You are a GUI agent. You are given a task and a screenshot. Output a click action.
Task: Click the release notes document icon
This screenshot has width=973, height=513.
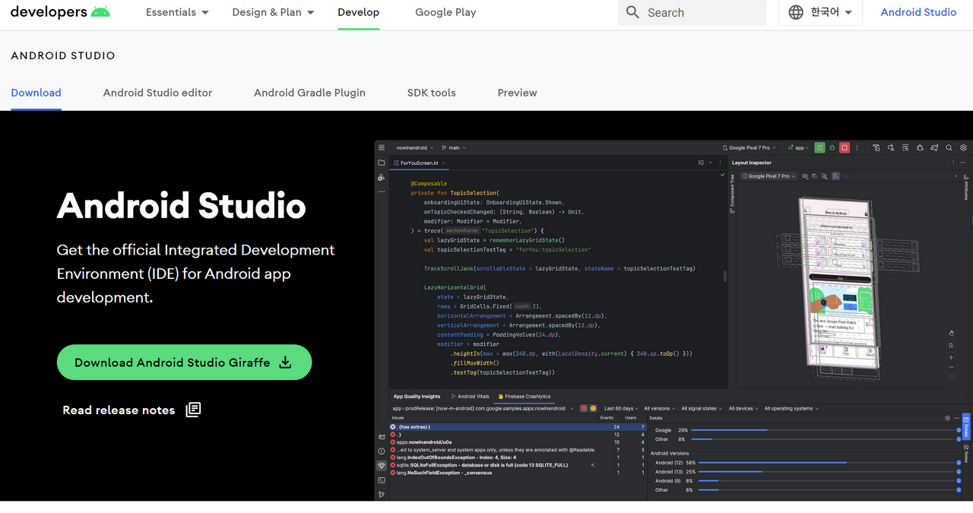[194, 410]
